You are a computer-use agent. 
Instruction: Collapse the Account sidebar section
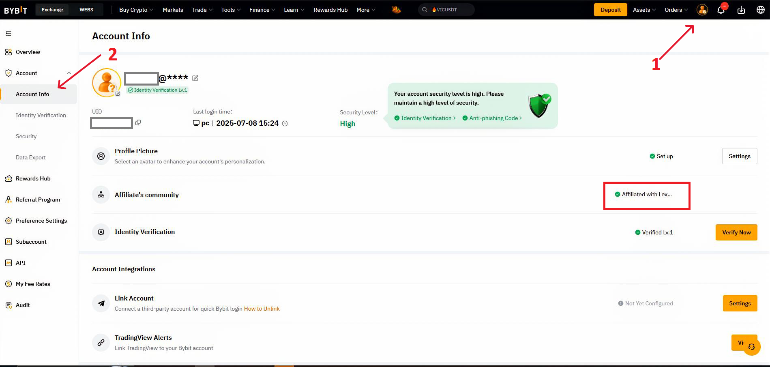(x=69, y=73)
